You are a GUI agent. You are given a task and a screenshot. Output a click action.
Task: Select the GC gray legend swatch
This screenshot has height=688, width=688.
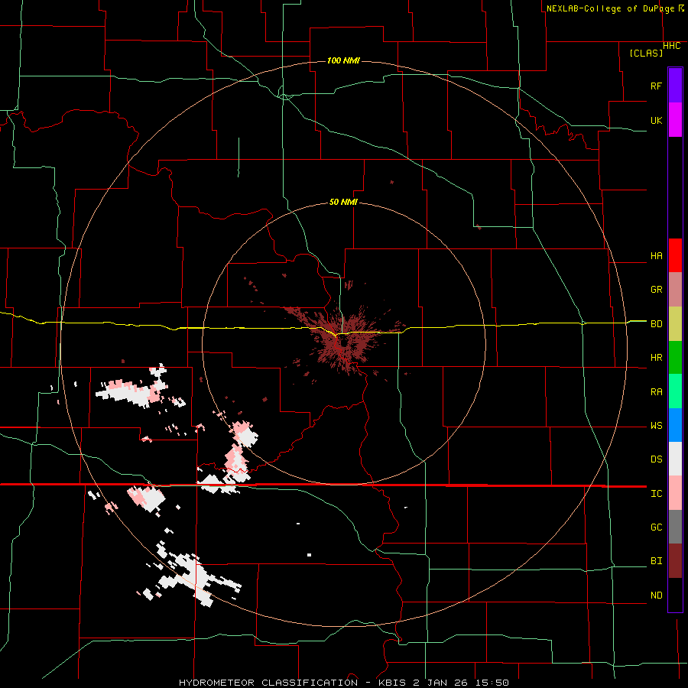(675, 527)
